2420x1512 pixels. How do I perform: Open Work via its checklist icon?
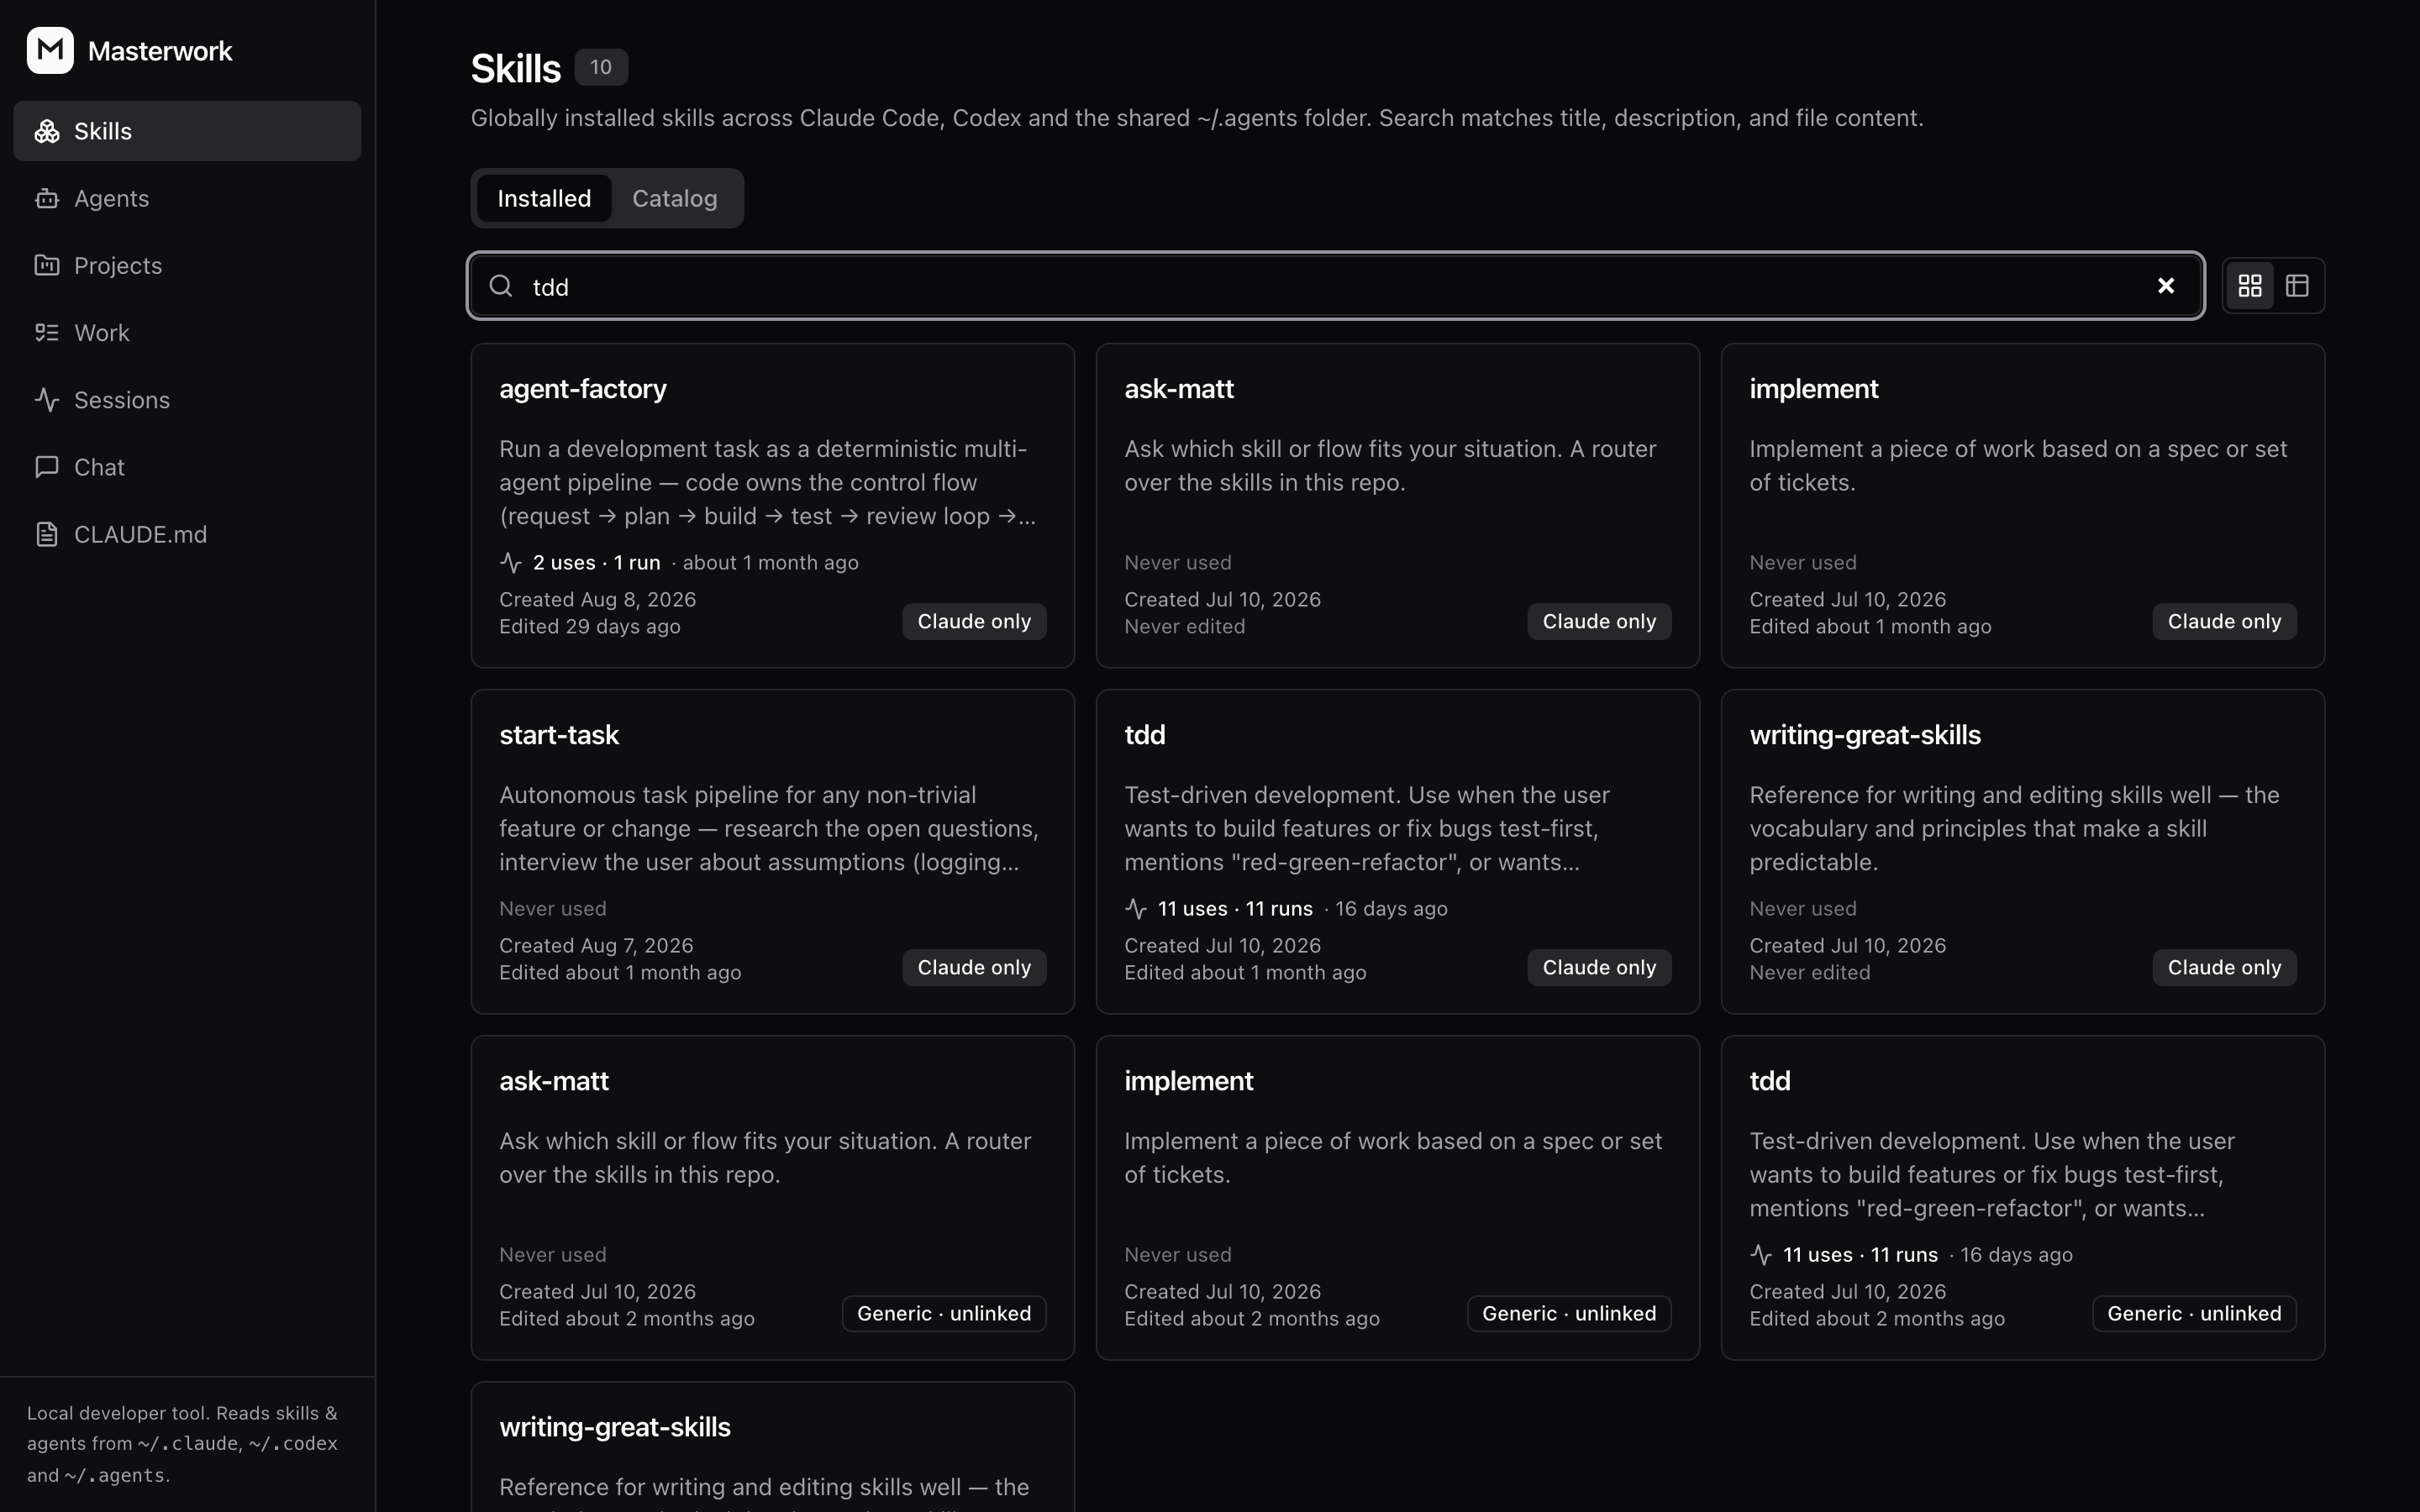coord(47,332)
